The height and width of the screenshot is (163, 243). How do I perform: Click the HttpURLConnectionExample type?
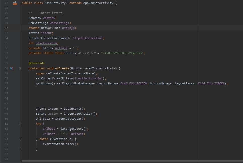[x=50, y=38]
